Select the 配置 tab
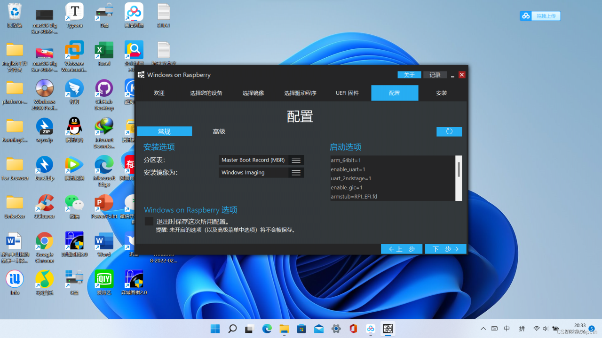The image size is (602, 338). pos(395,93)
